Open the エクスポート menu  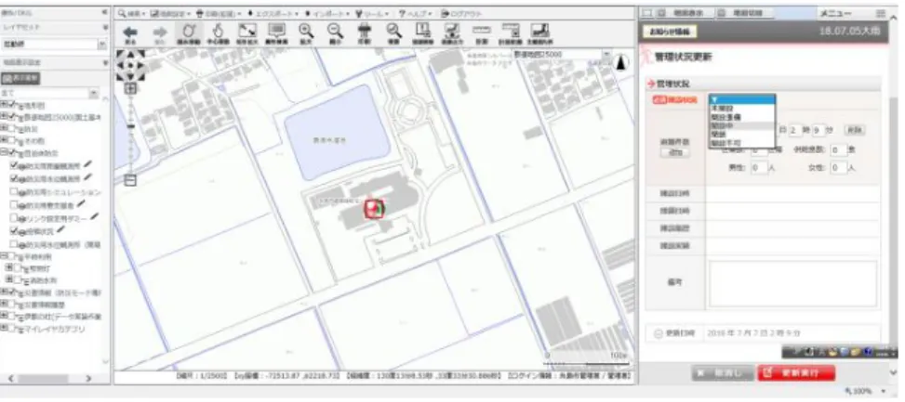click(x=273, y=13)
